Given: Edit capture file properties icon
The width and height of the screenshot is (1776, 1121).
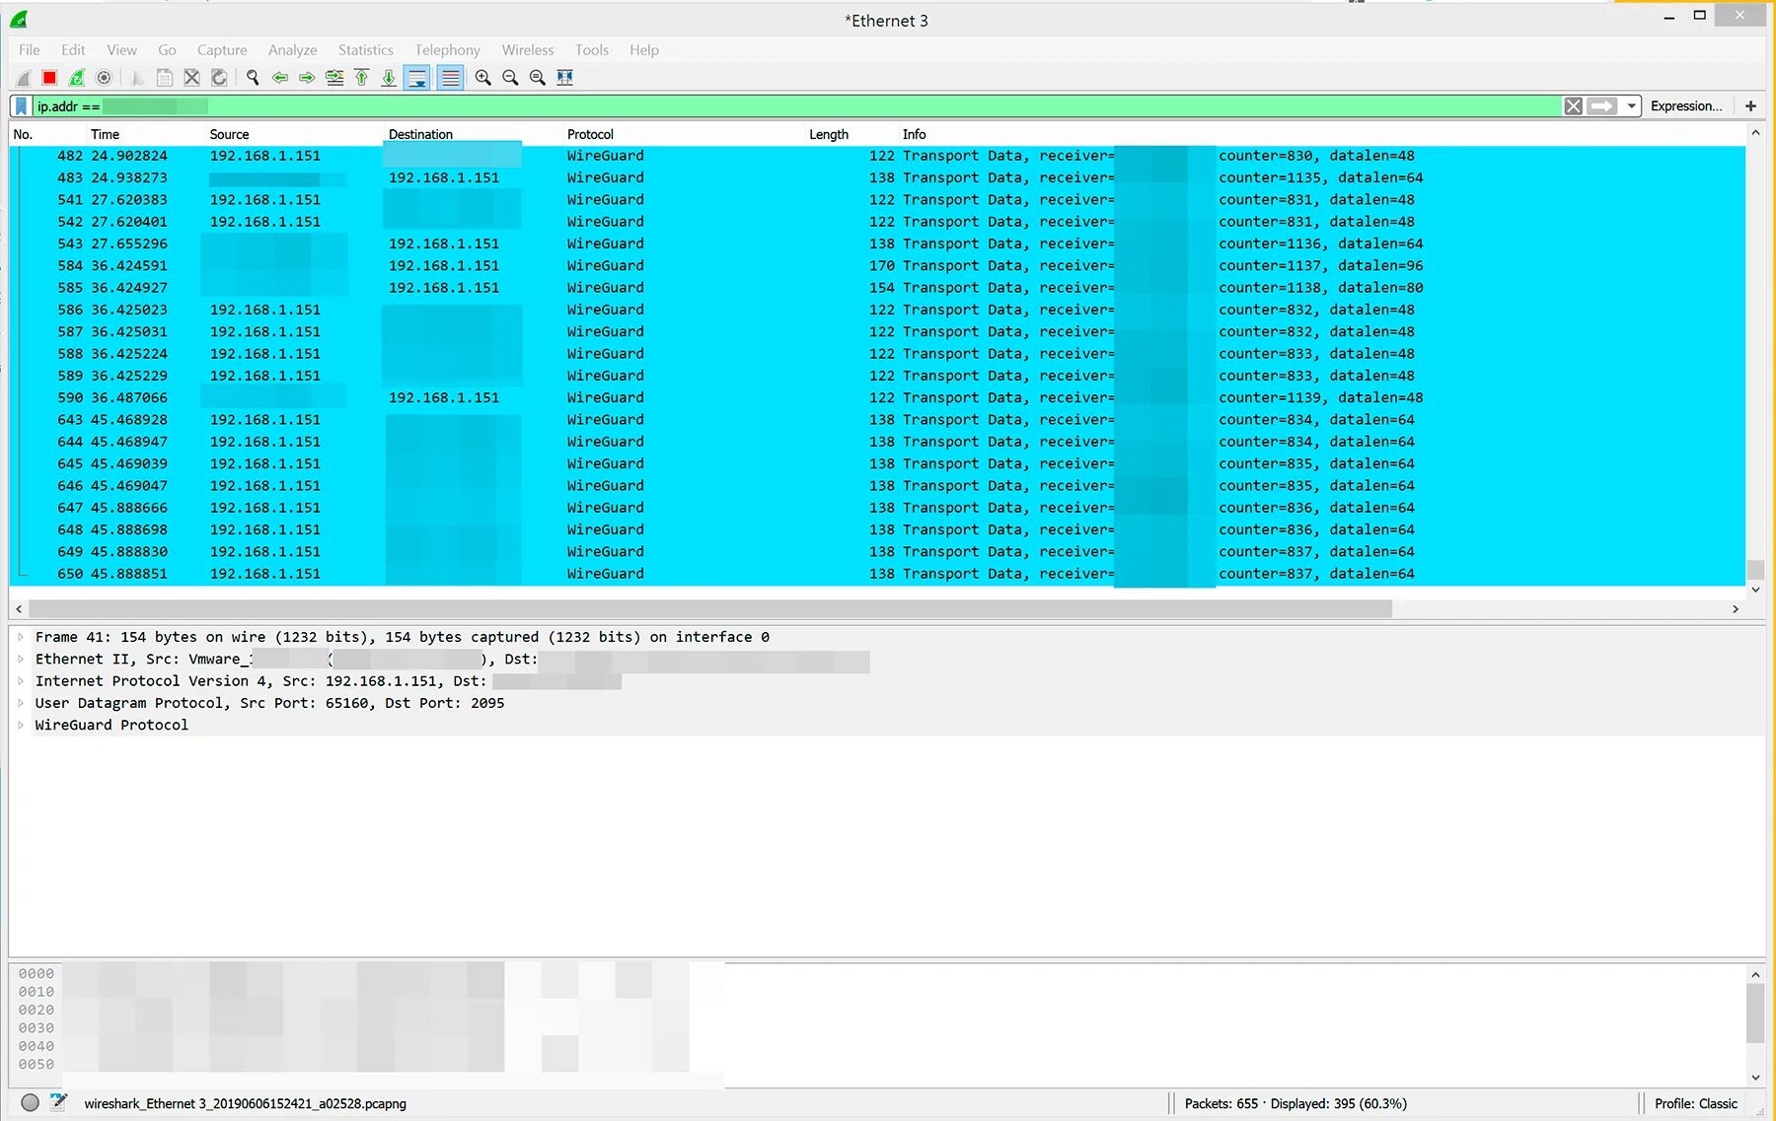Looking at the screenshot, I should point(58,1103).
